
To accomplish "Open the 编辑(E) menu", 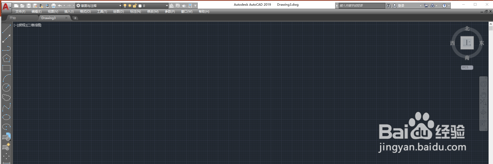I will pyautogui.click(x=36, y=12).
